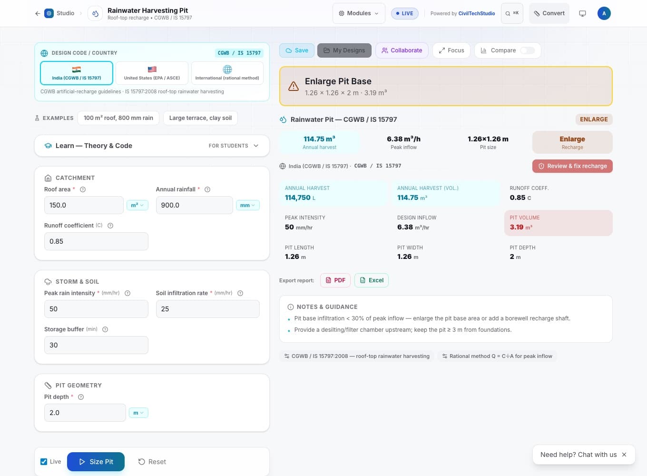The image size is (647, 476).
Task: Click the Reset button
Action: 152,462
